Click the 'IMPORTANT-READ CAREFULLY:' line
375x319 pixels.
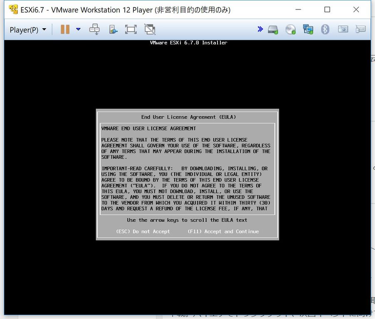137,169
